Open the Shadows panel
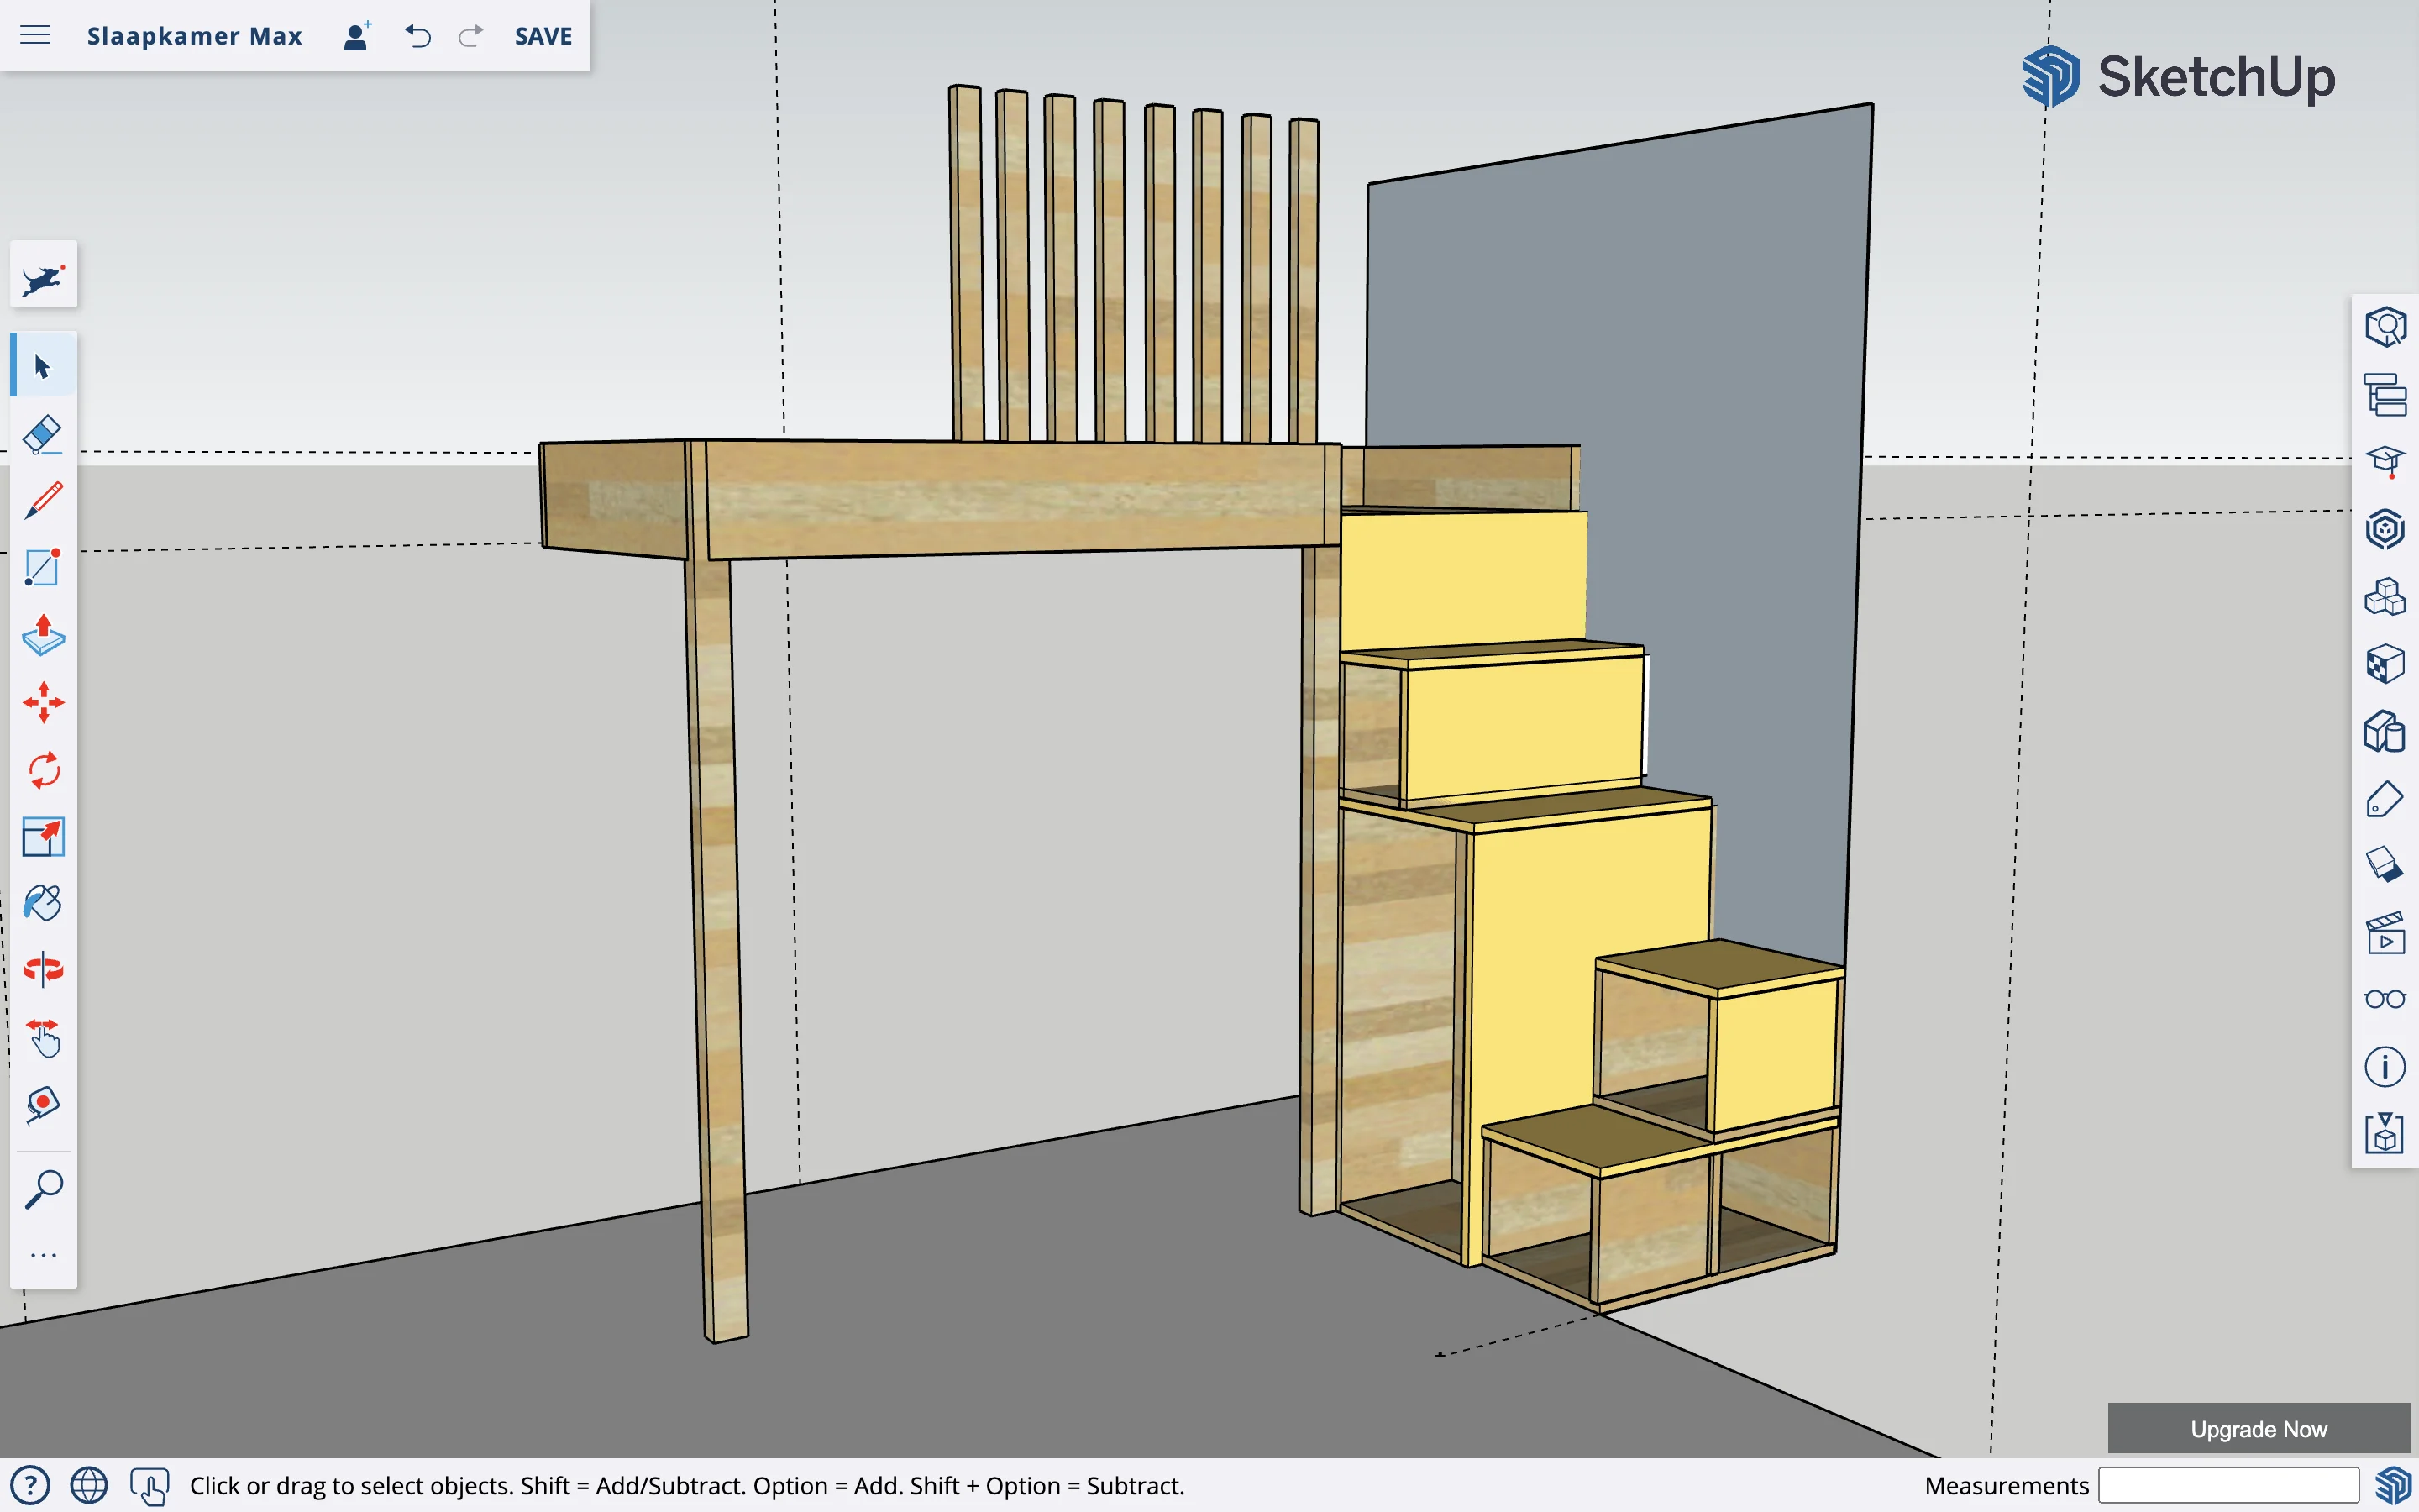Image resolution: width=2419 pixels, height=1512 pixels. point(2385,865)
